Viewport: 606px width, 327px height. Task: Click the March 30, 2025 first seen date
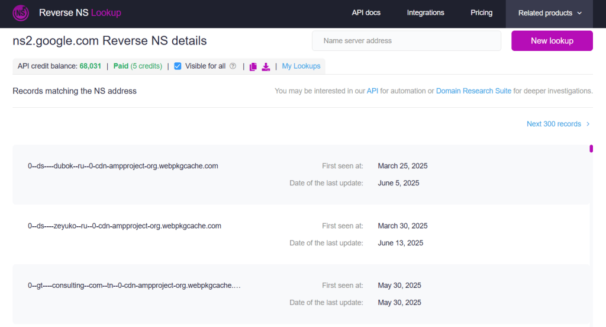pyautogui.click(x=402, y=226)
